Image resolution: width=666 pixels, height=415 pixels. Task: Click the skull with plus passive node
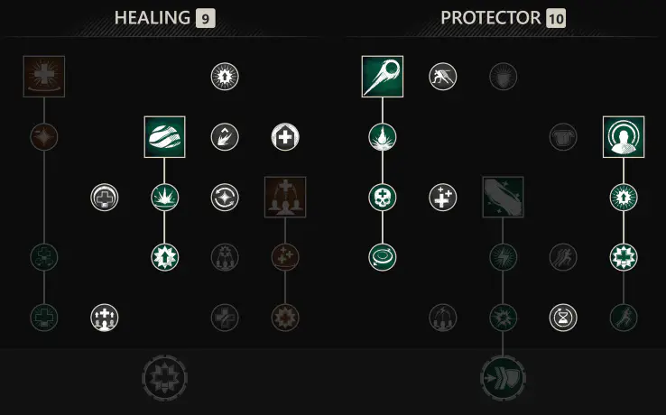pos(383,197)
